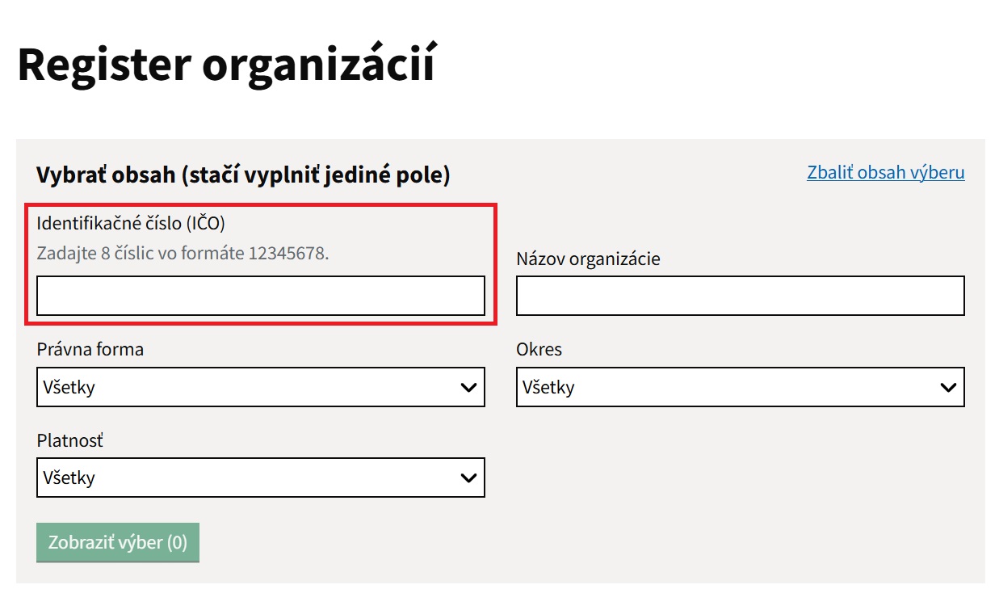The width and height of the screenshot is (999, 610).
Task: Click the Zobraziť výber (0) button
Action: click(x=118, y=542)
